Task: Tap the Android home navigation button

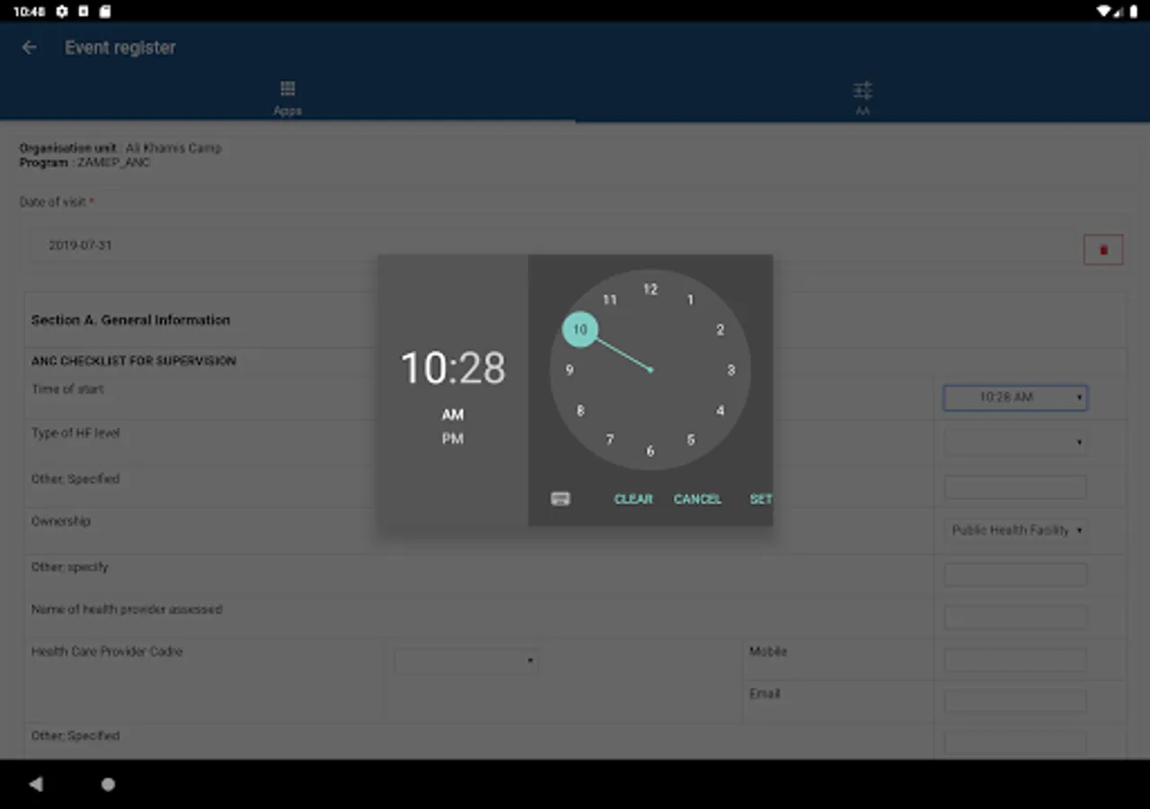Action: pos(108,785)
